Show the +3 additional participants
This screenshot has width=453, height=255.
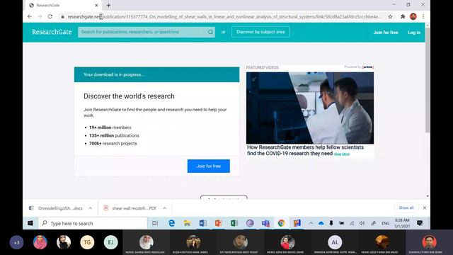[x=17, y=242]
